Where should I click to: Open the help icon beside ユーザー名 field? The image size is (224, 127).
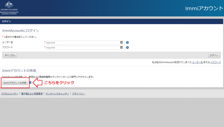(127, 43)
